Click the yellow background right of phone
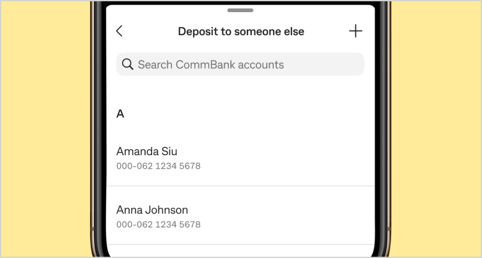482x258 pixels. click(x=435, y=128)
